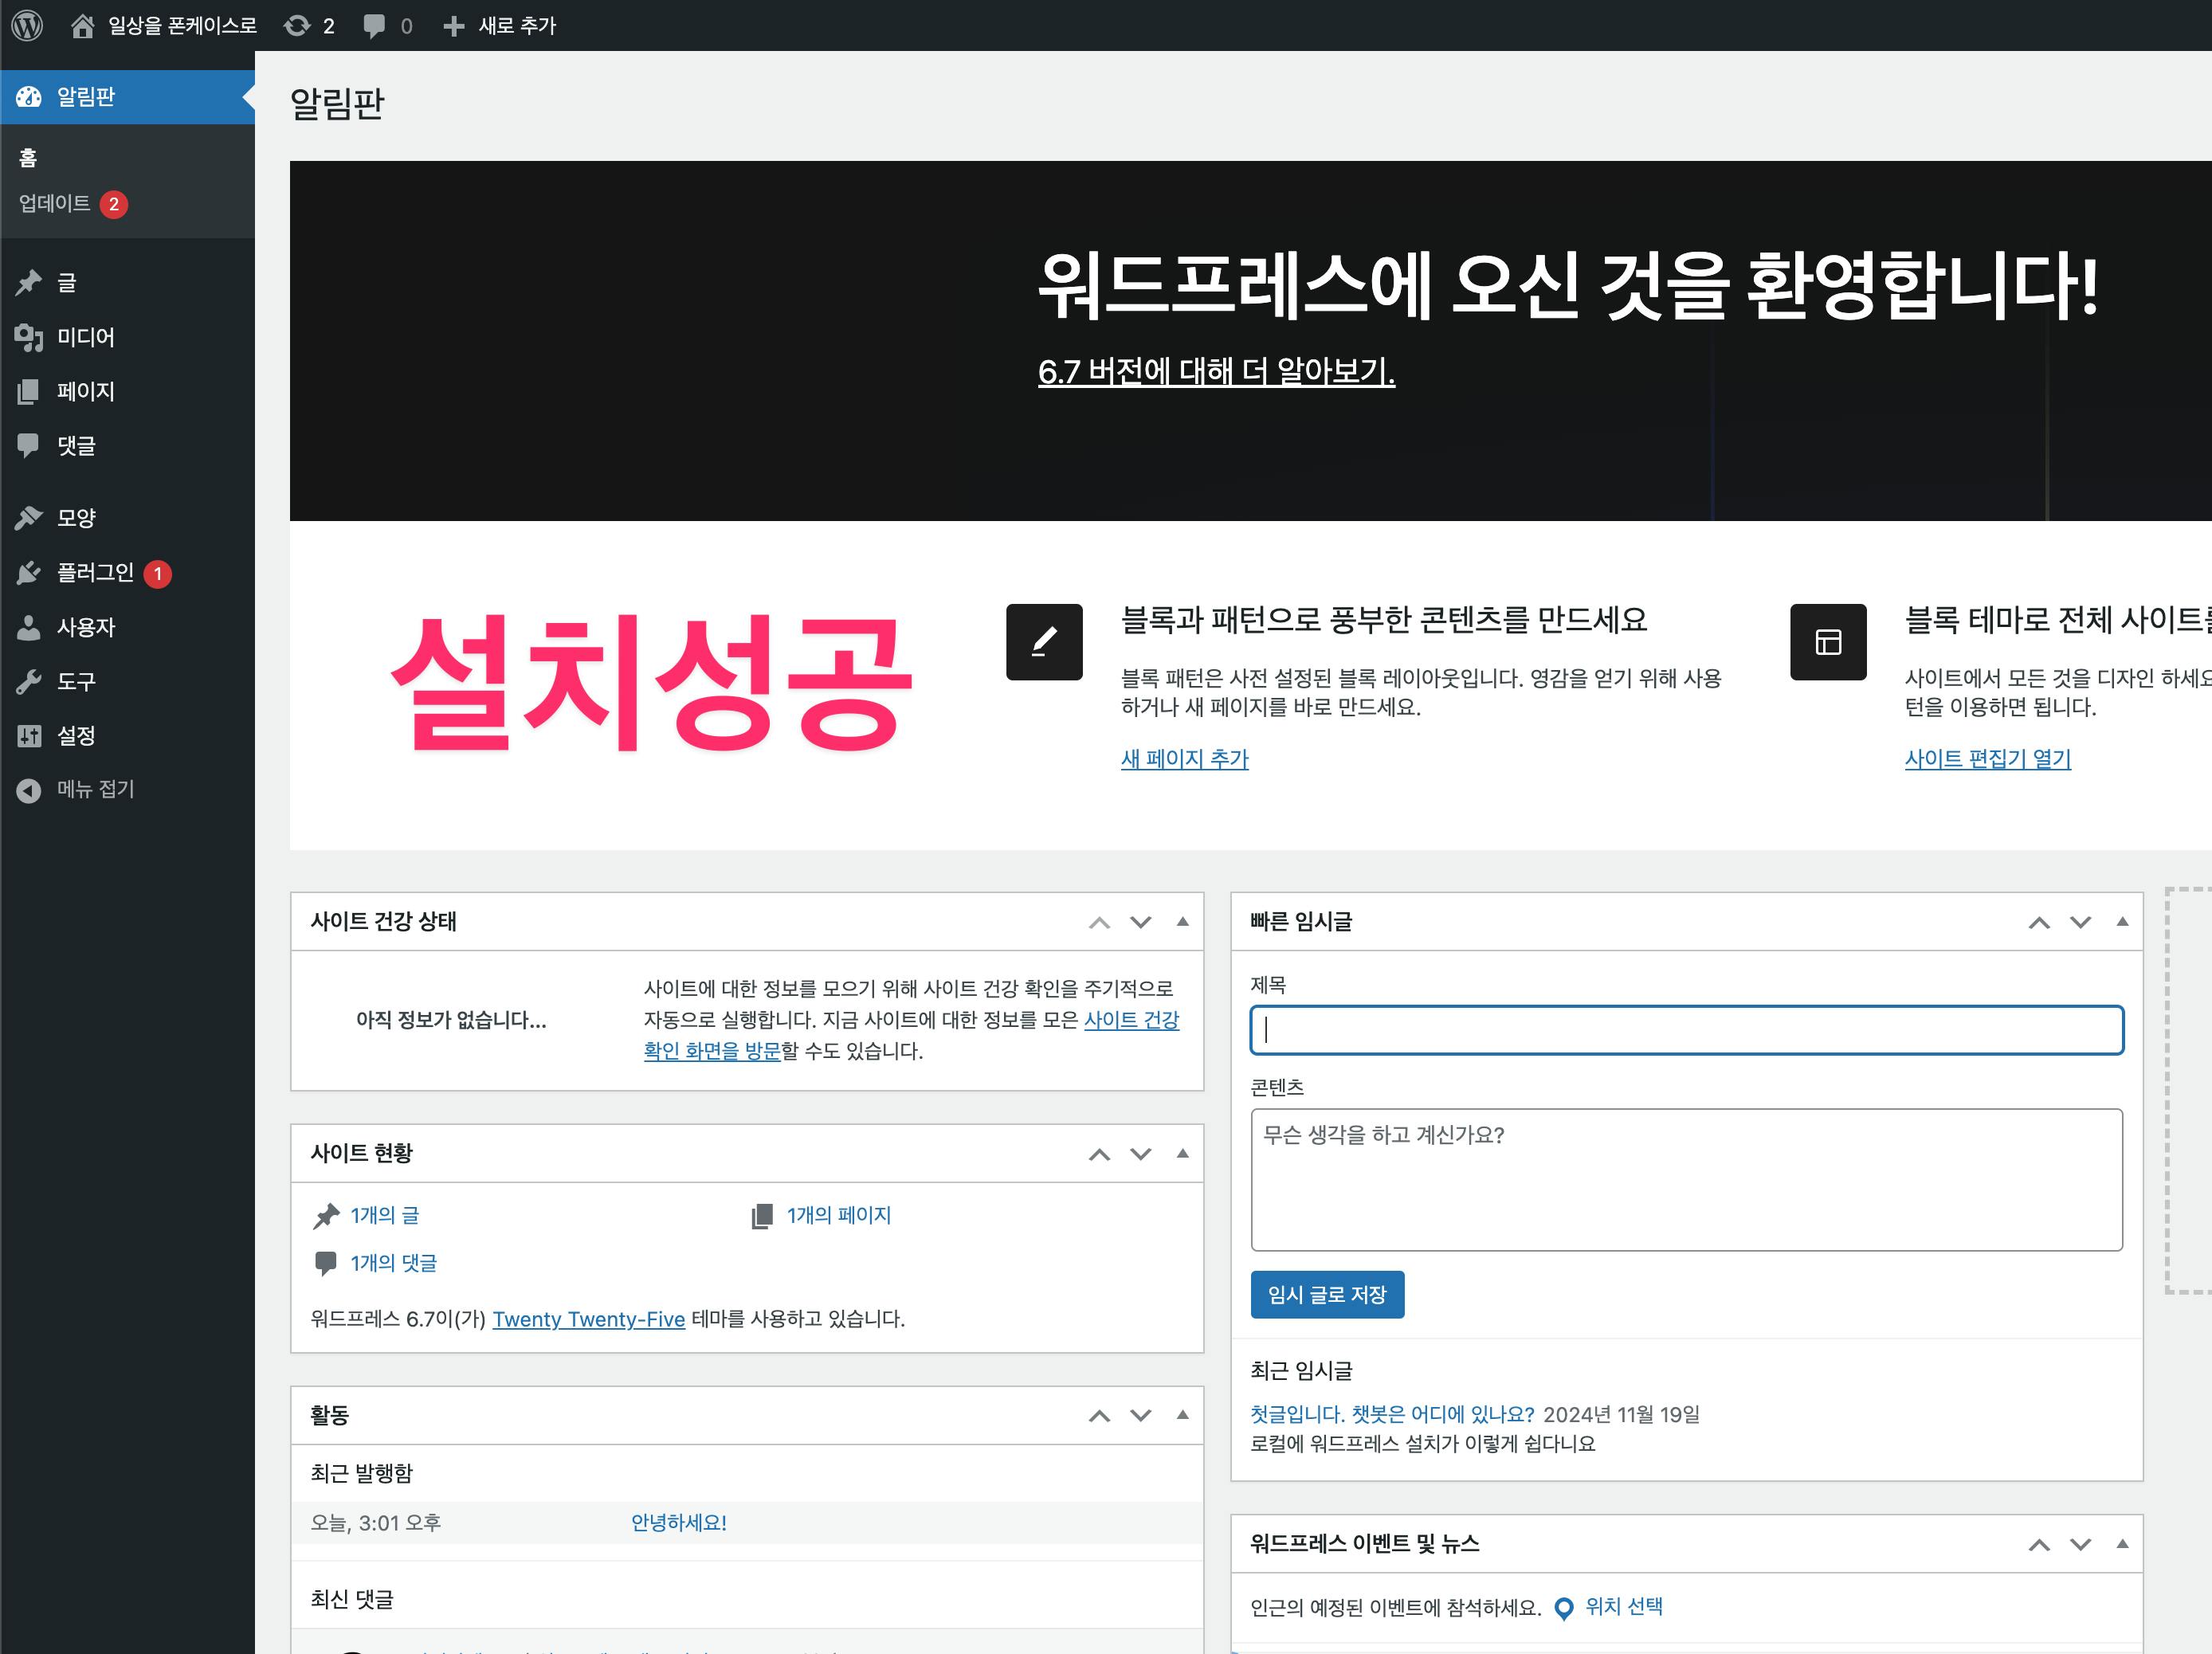Open the updates icon in admin bar
Viewport: 2212px width, 1654px height.
pos(297,25)
